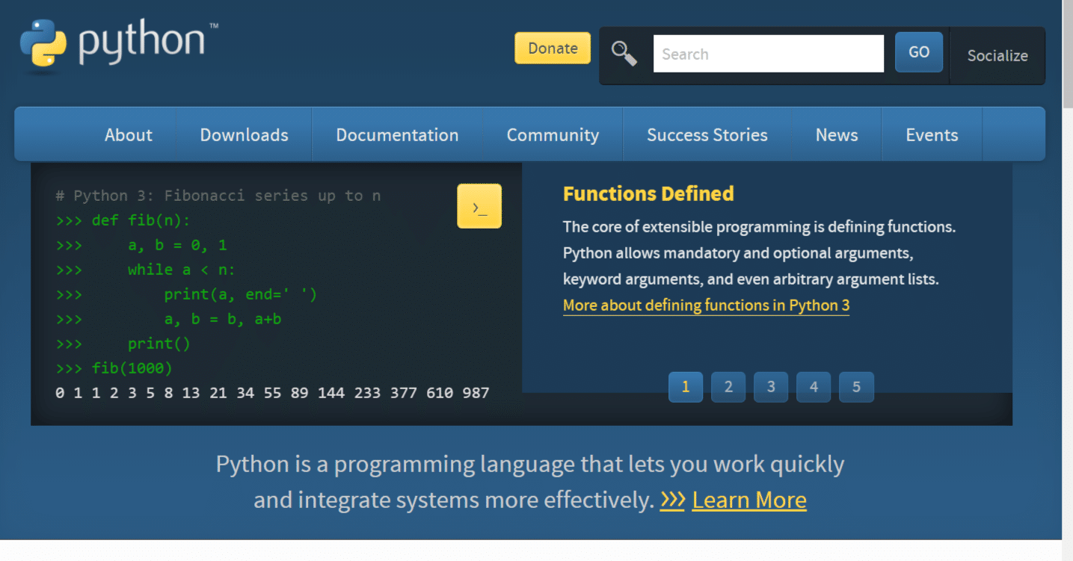This screenshot has height=561, width=1073.
Task: Click the 'Functions Defined' heading
Action: point(648,194)
